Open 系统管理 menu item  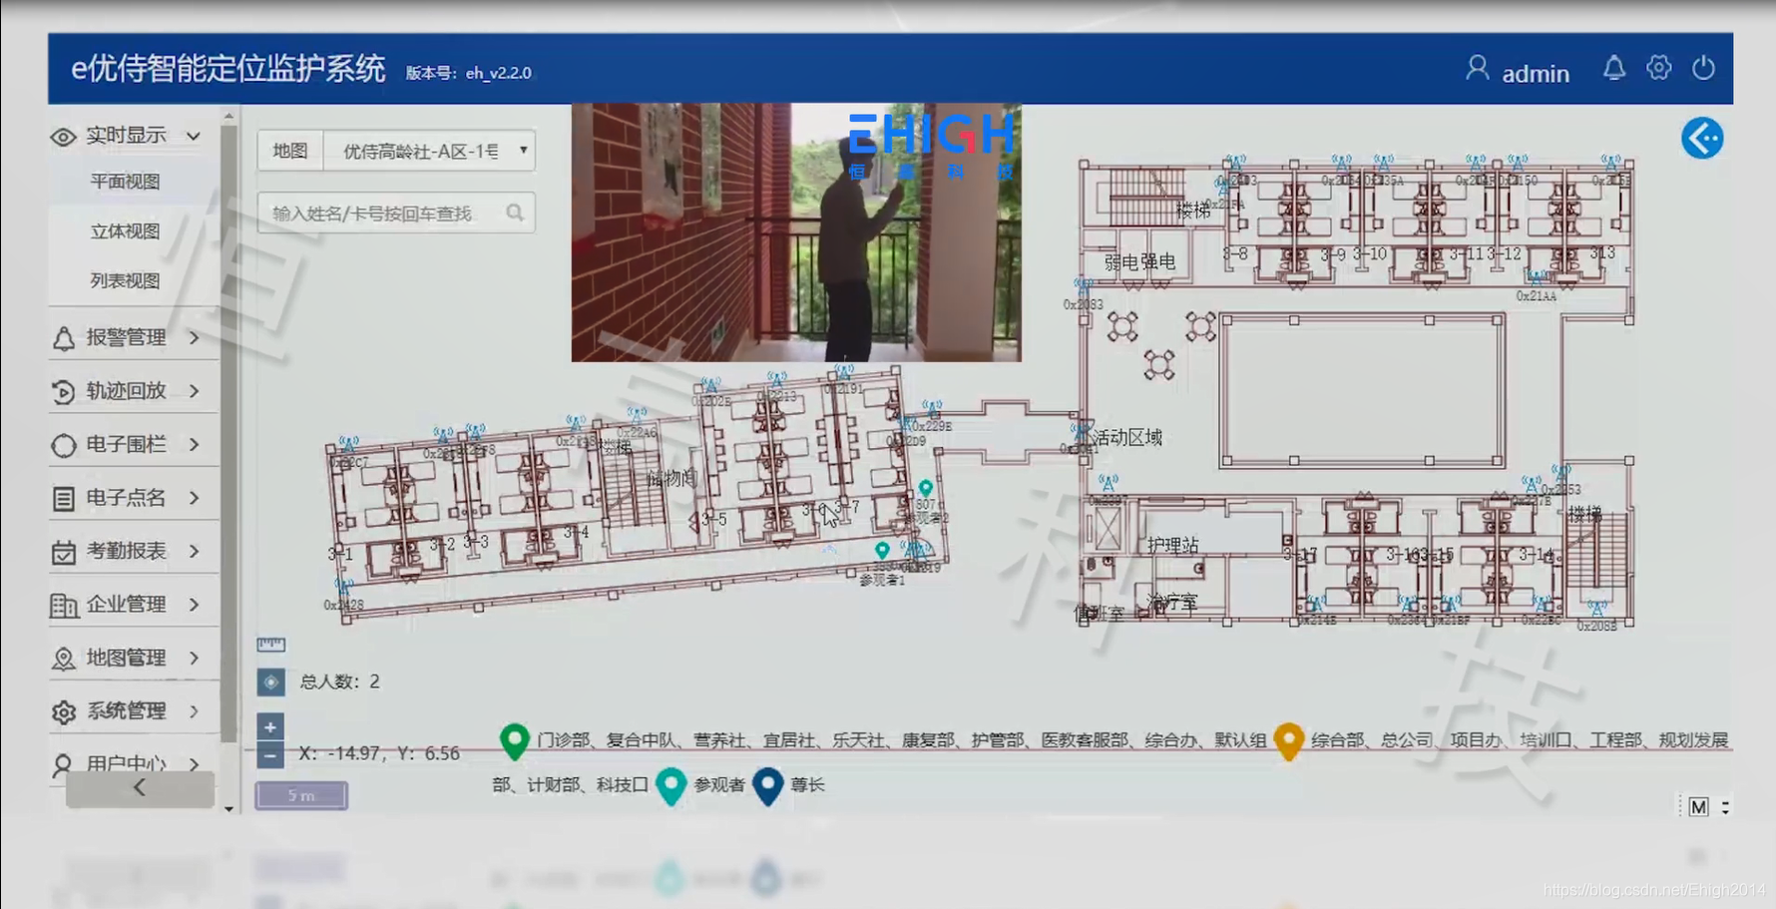click(x=134, y=711)
